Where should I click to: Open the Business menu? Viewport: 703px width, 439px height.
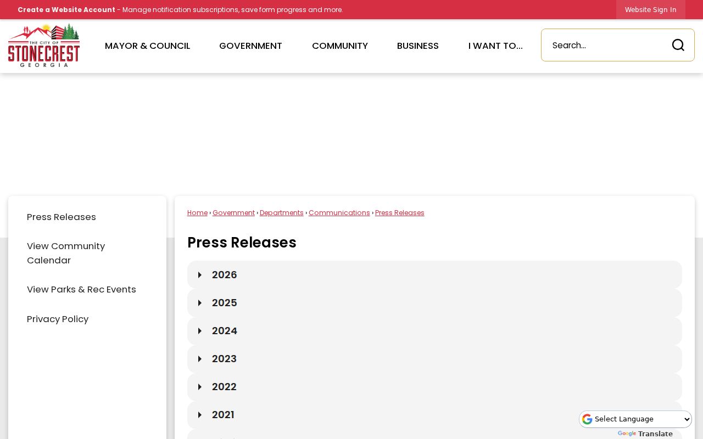[x=418, y=46]
